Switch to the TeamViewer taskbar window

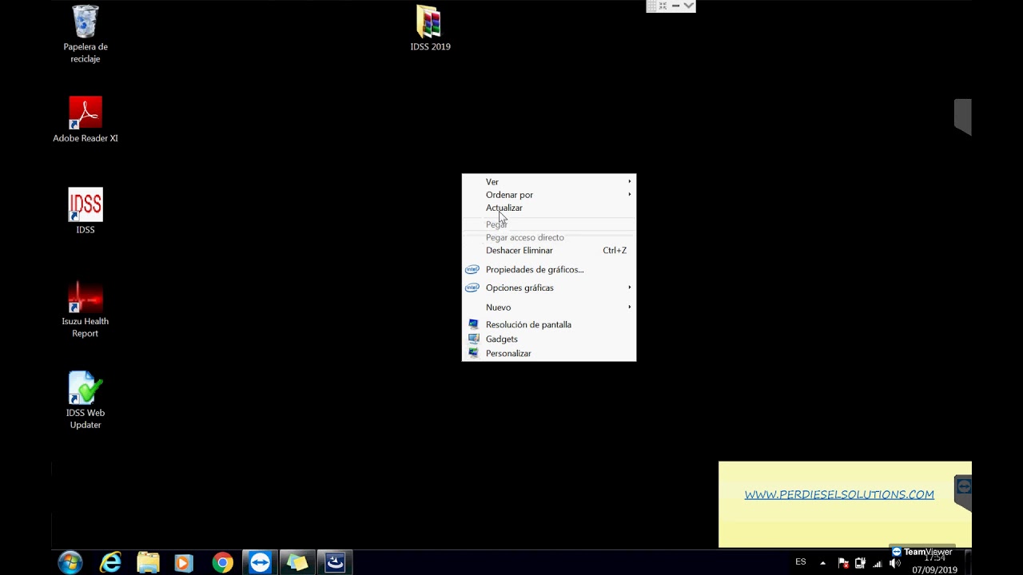(x=260, y=562)
